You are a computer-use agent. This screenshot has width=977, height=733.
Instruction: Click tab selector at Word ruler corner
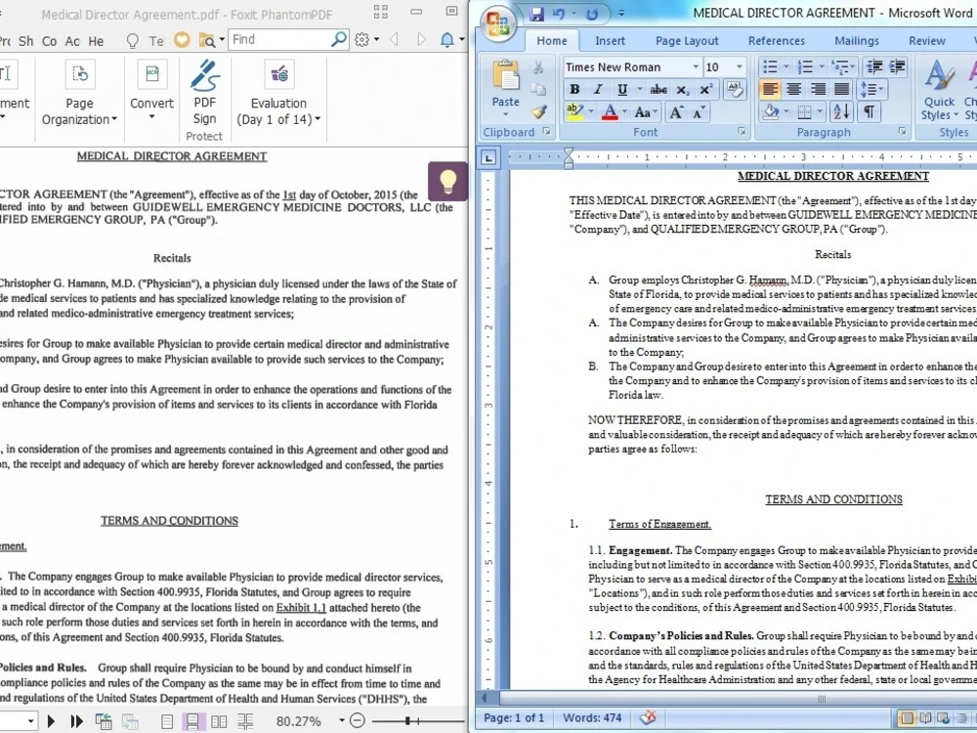tap(488, 157)
